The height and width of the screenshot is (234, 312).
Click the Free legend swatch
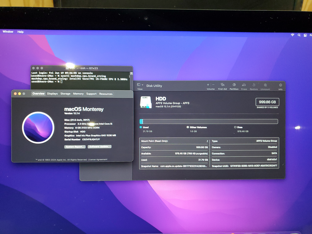click(x=235, y=127)
